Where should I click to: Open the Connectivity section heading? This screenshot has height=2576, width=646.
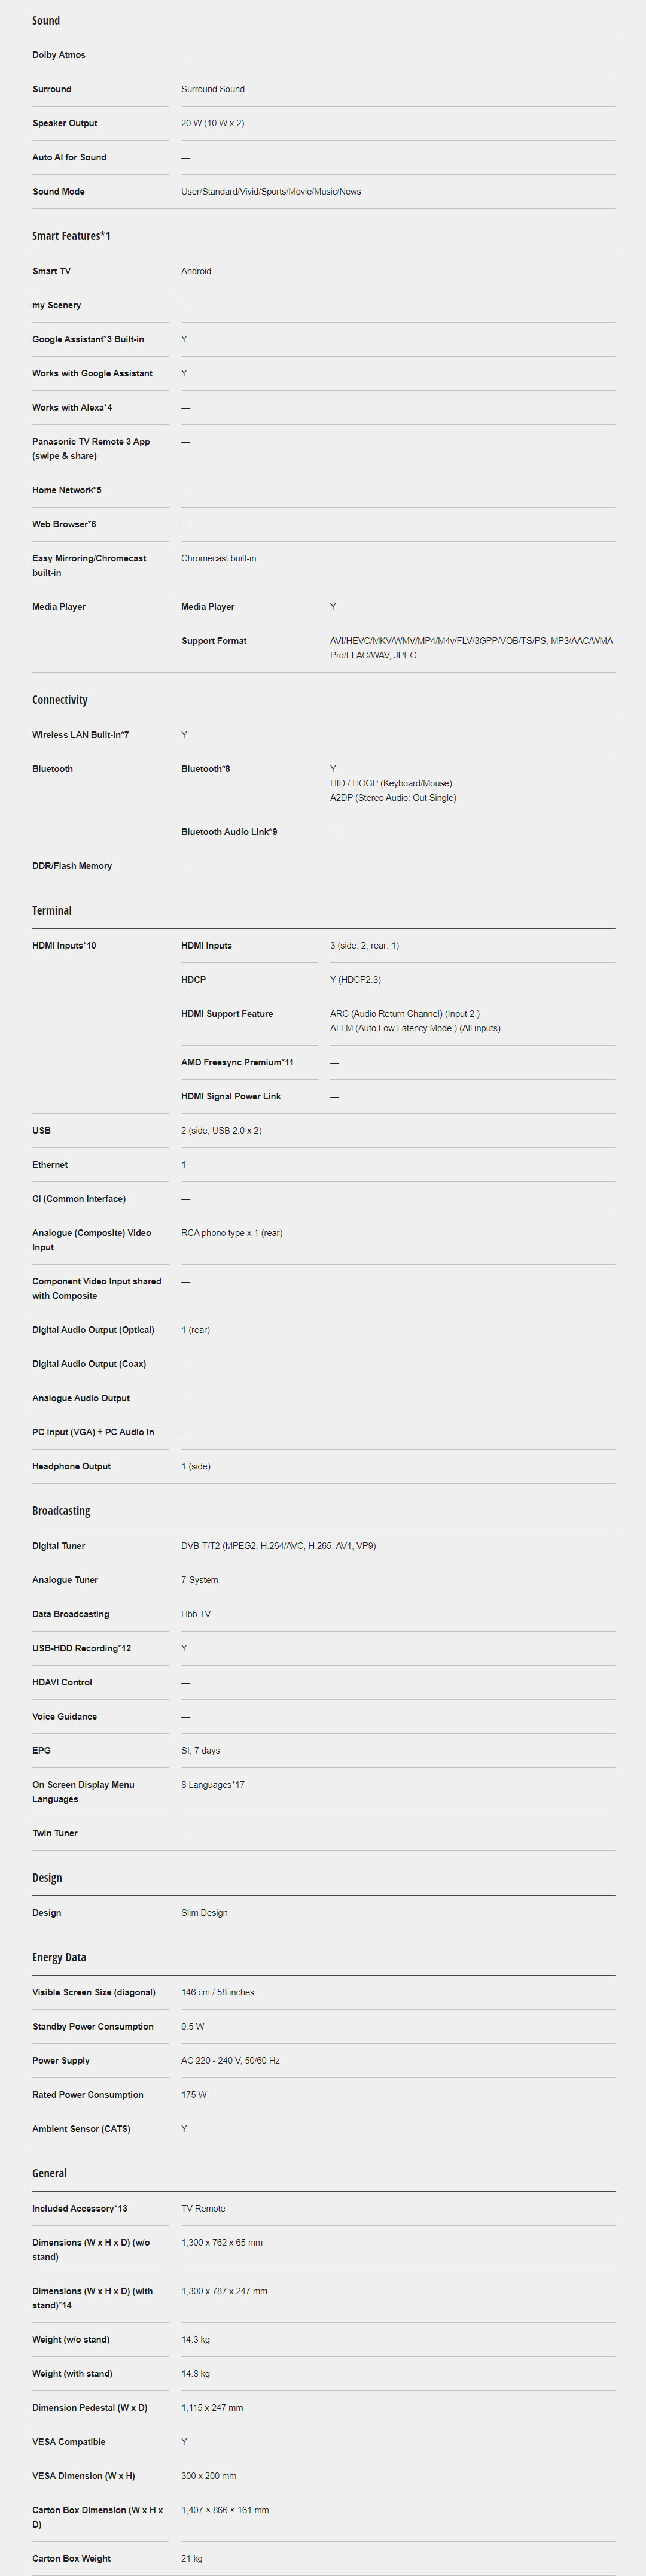coord(60,700)
